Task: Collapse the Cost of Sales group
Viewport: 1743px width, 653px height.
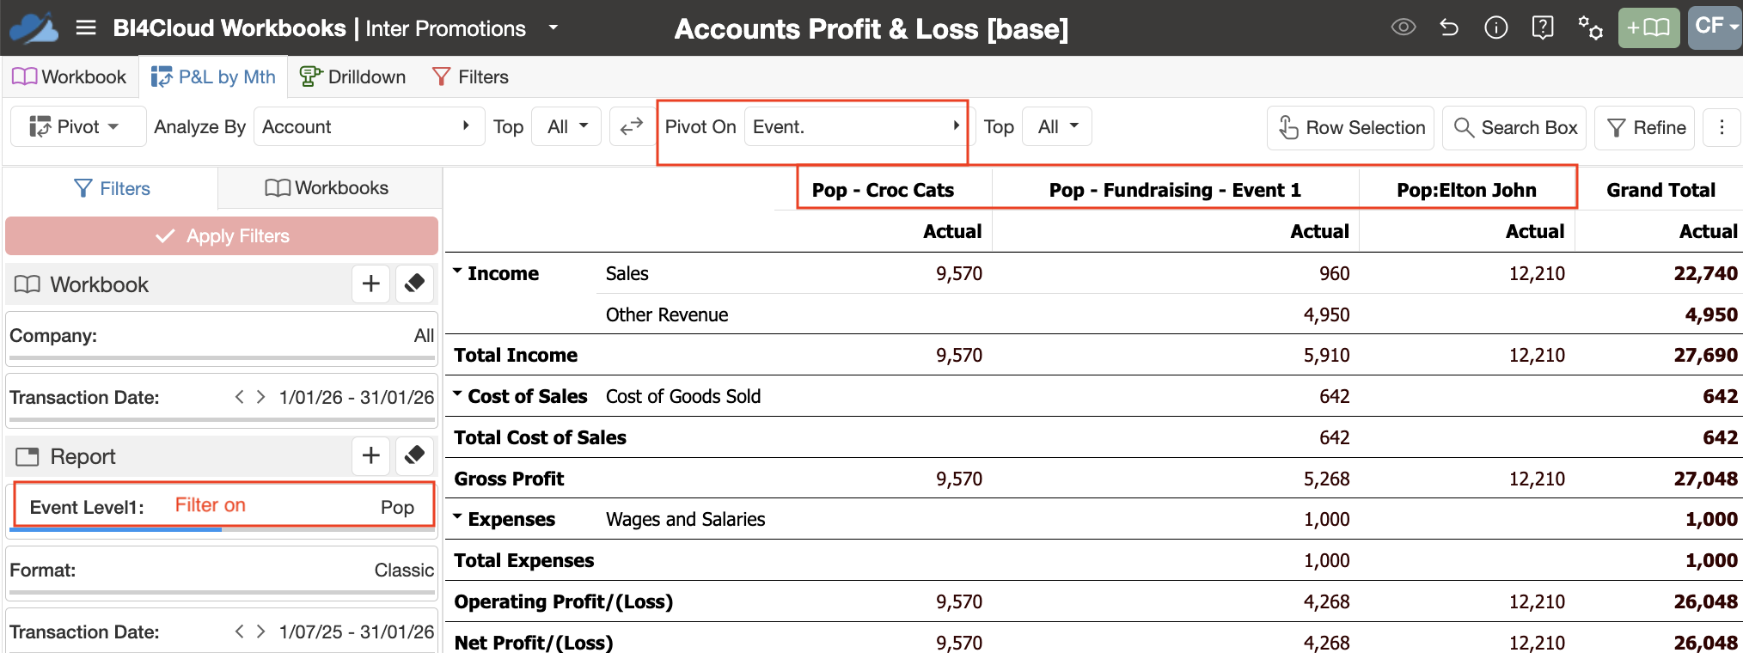Action: click(x=458, y=394)
